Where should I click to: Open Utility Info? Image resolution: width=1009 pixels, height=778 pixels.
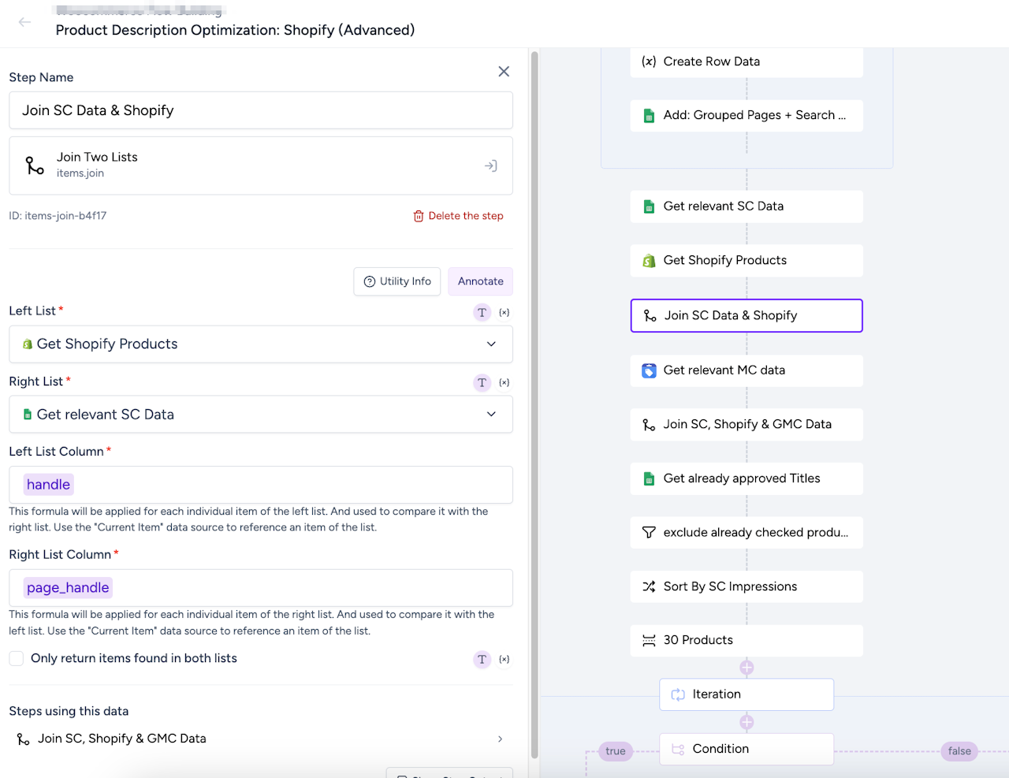click(x=397, y=281)
